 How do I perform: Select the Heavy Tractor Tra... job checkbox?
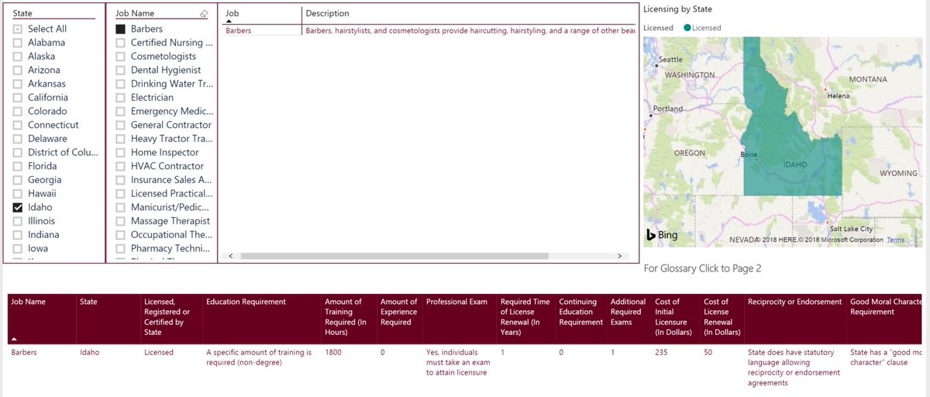(x=120, y=139)
